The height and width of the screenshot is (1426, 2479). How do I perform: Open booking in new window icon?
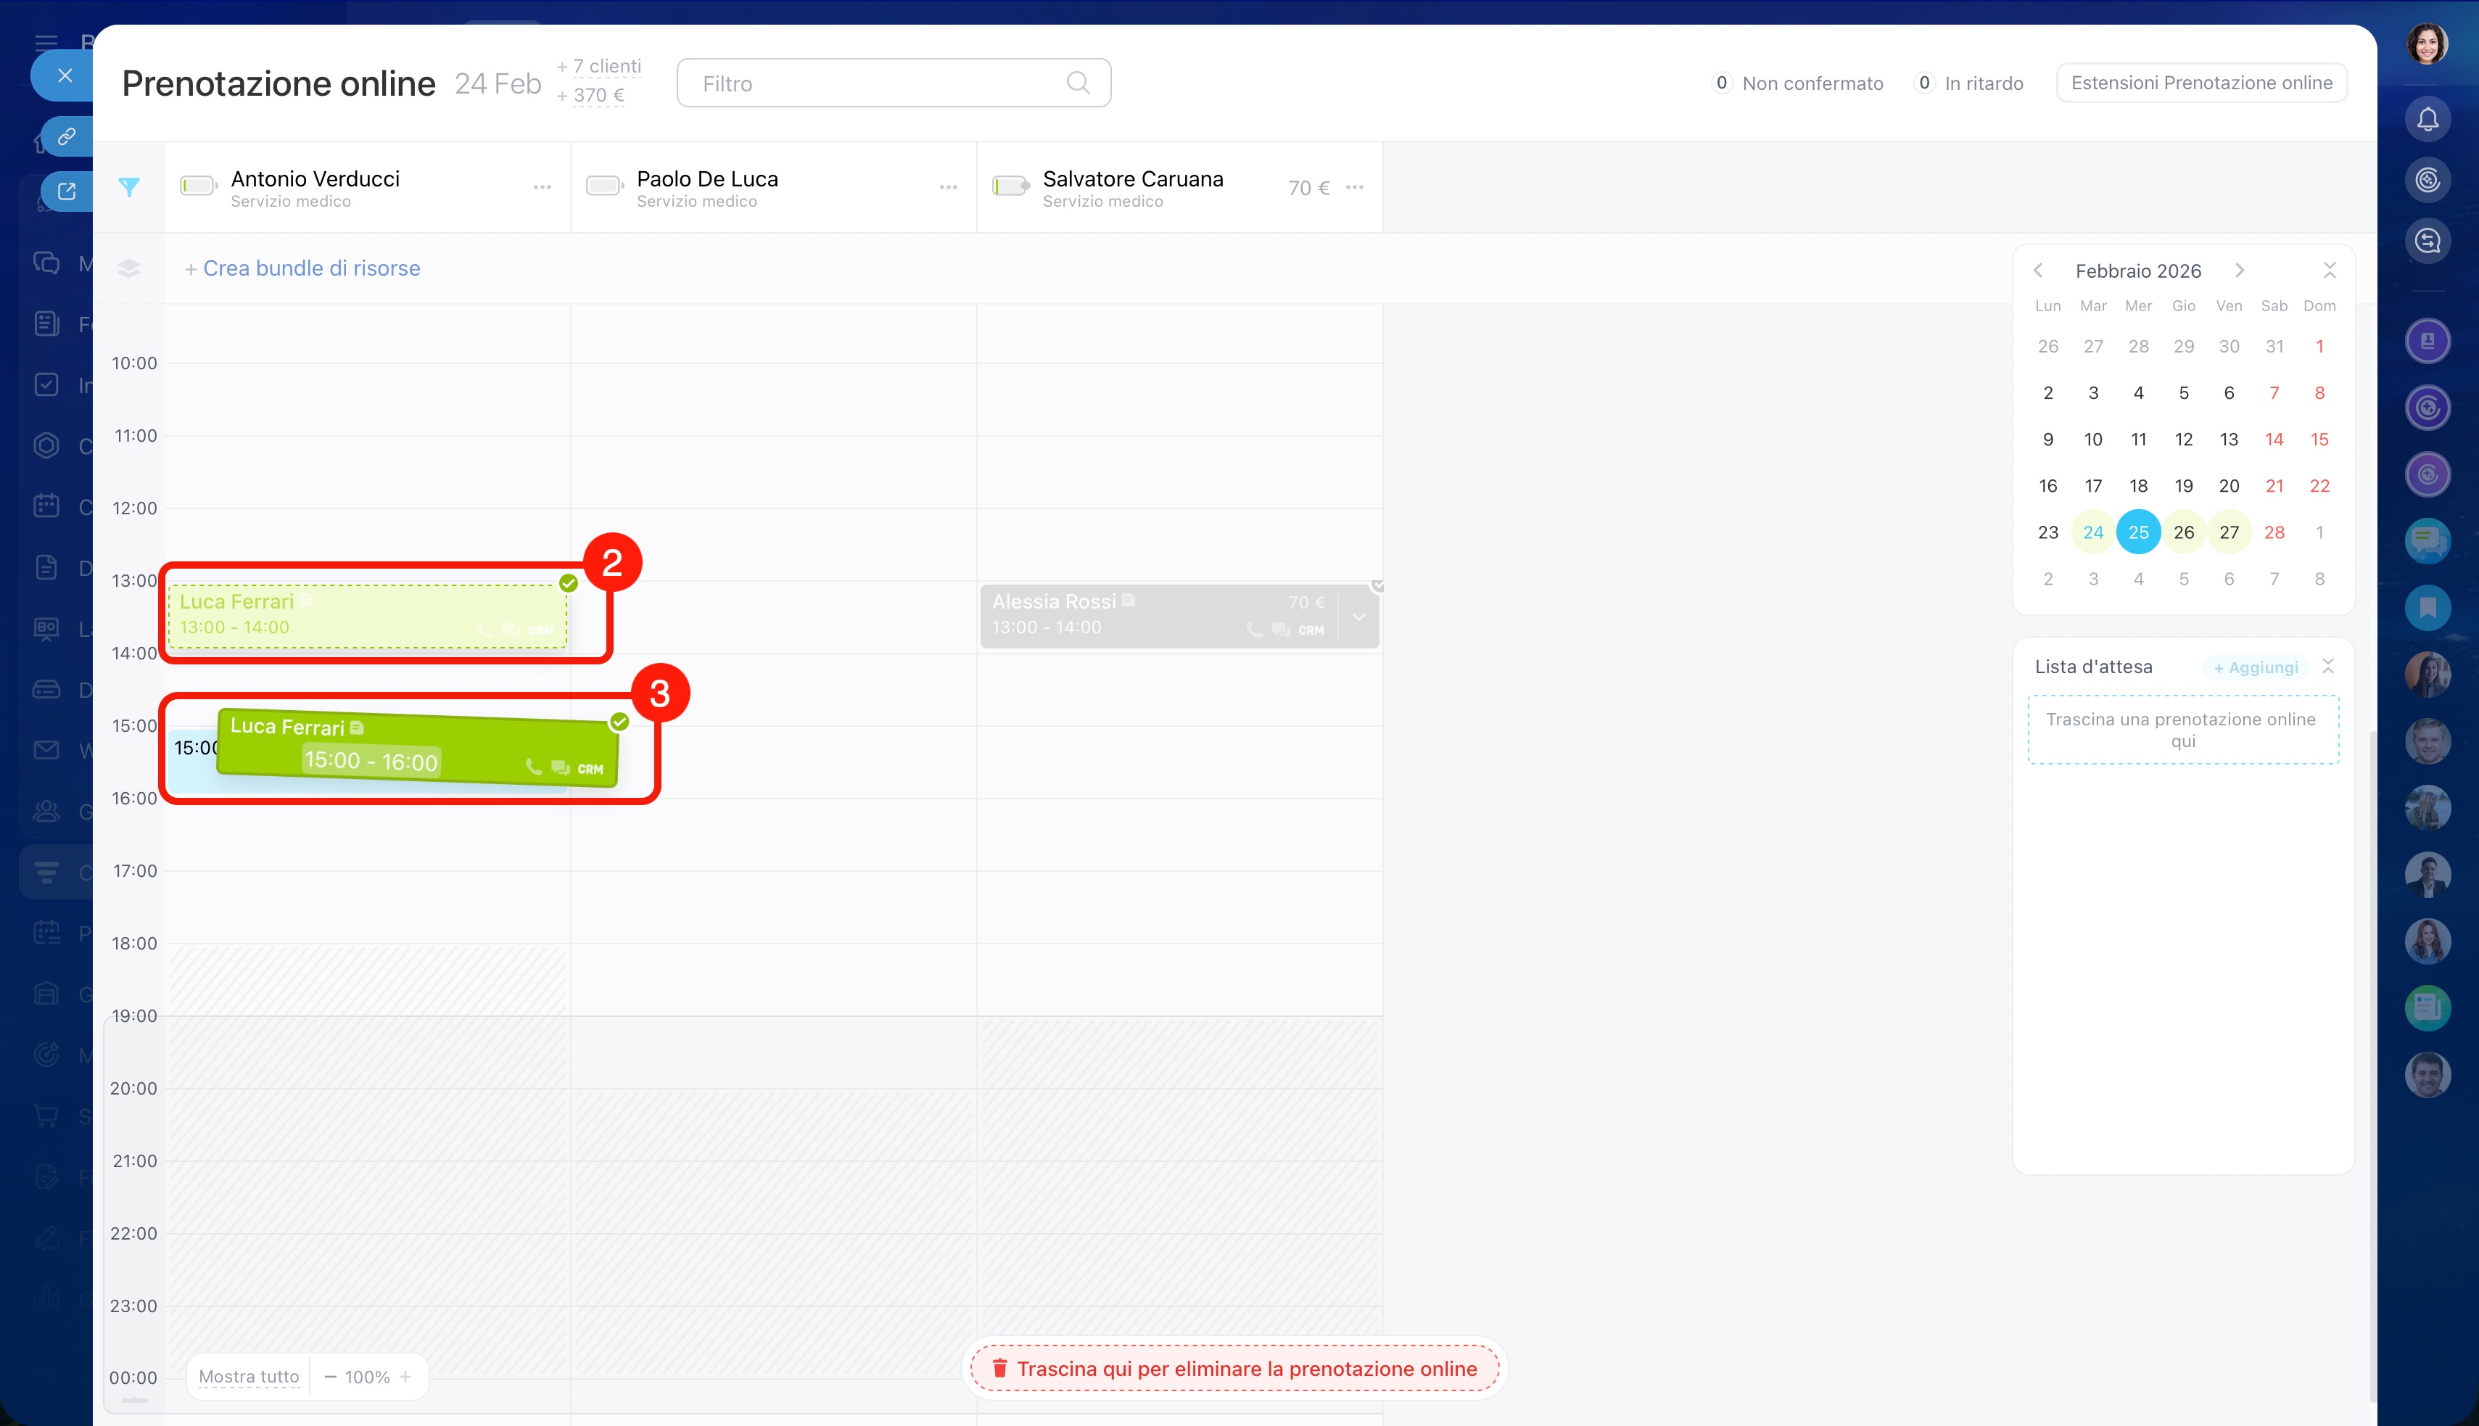[67, 191]
